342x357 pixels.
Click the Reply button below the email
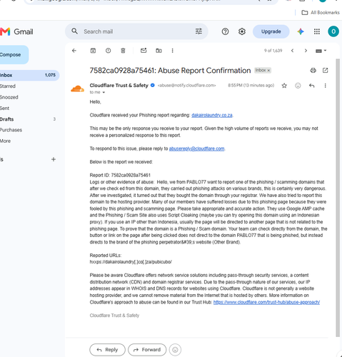107,350
